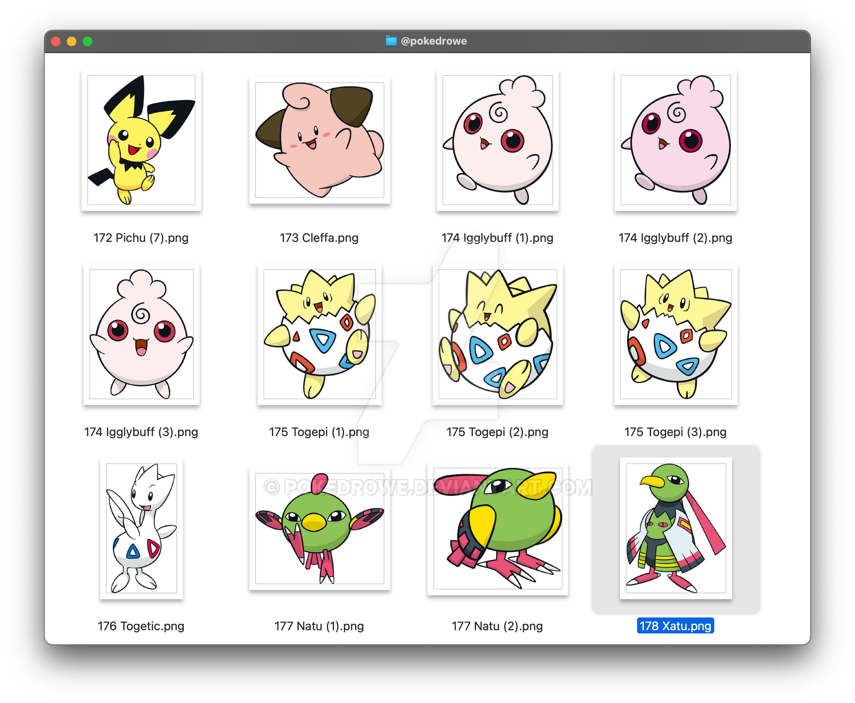
Task: Click the file name '172 Pichu (7).png'
Action: coord(141,238)
